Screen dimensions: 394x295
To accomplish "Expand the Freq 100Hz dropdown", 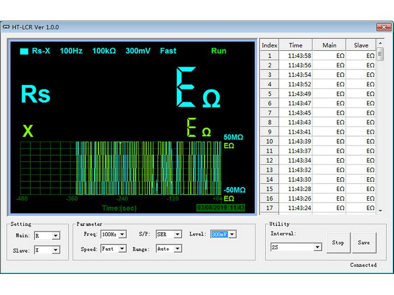I will pyautogui.click(x=122, y=234).
